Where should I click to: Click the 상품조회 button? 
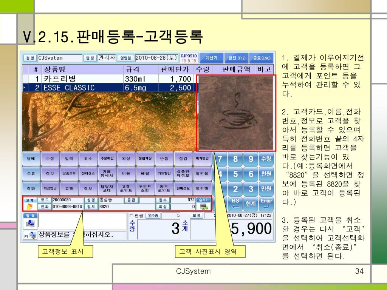69,174
